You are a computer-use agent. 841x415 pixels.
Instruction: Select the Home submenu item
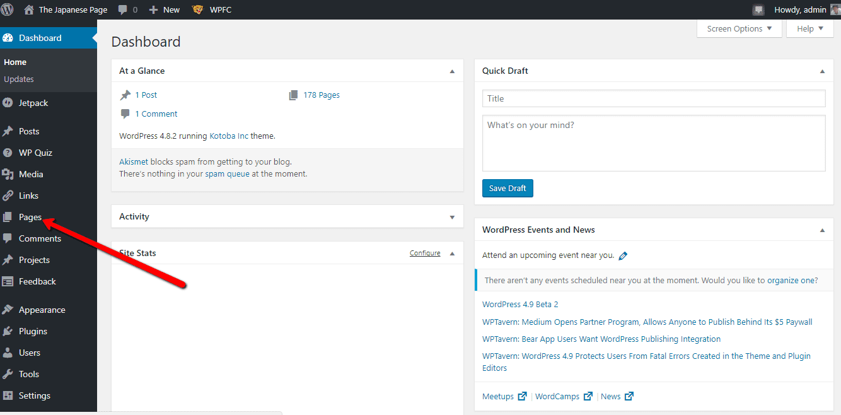click(15, 62)
